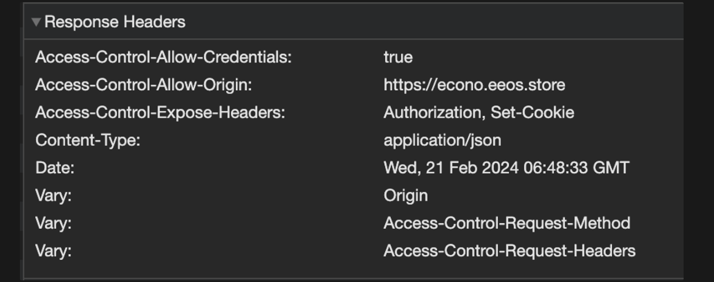The image size is (714, 282).
Task: Select the Vary header name beside Access-Control-Request-Headers
Action: point(54,251)
